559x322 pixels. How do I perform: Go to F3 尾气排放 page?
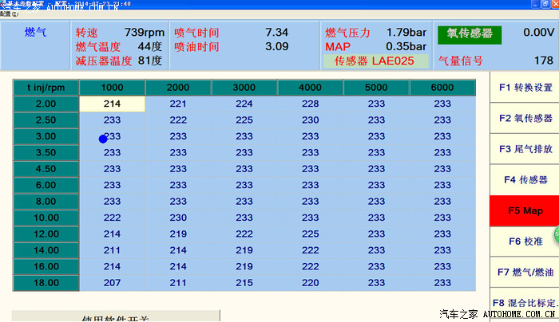(x=524, y=149)
